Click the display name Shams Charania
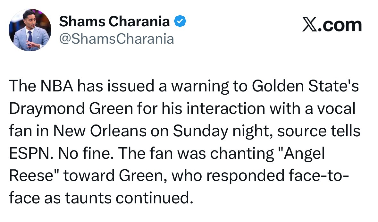378x222 pixels. click(114, 22)
